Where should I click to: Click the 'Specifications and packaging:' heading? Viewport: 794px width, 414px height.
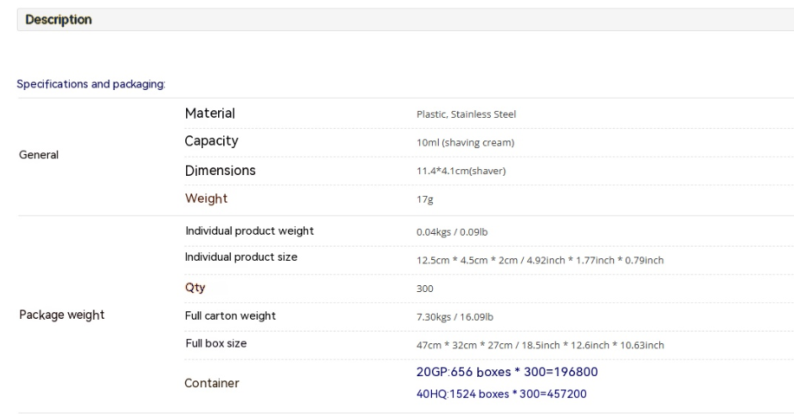(x=91, y=83)
